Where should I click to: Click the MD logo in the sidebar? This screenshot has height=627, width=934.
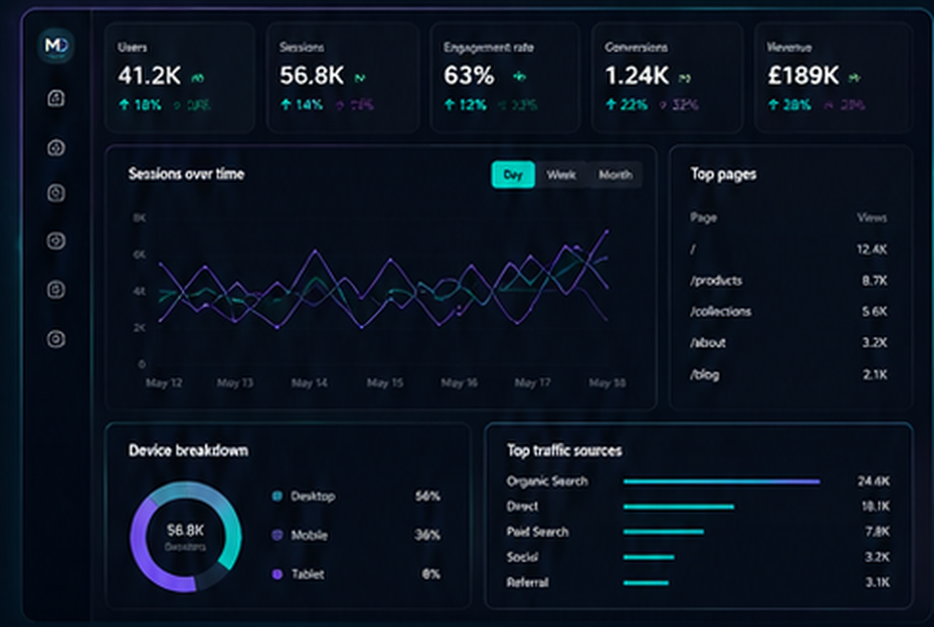[56, 45]
